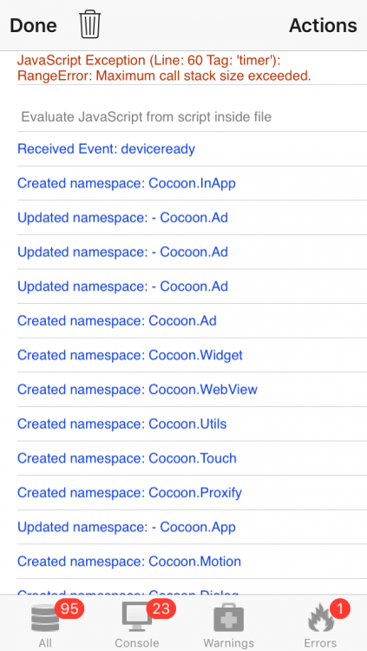The width and height of the screenshot is (367, 651).
Task: Open the Actions menu
Action: [323, 26]
